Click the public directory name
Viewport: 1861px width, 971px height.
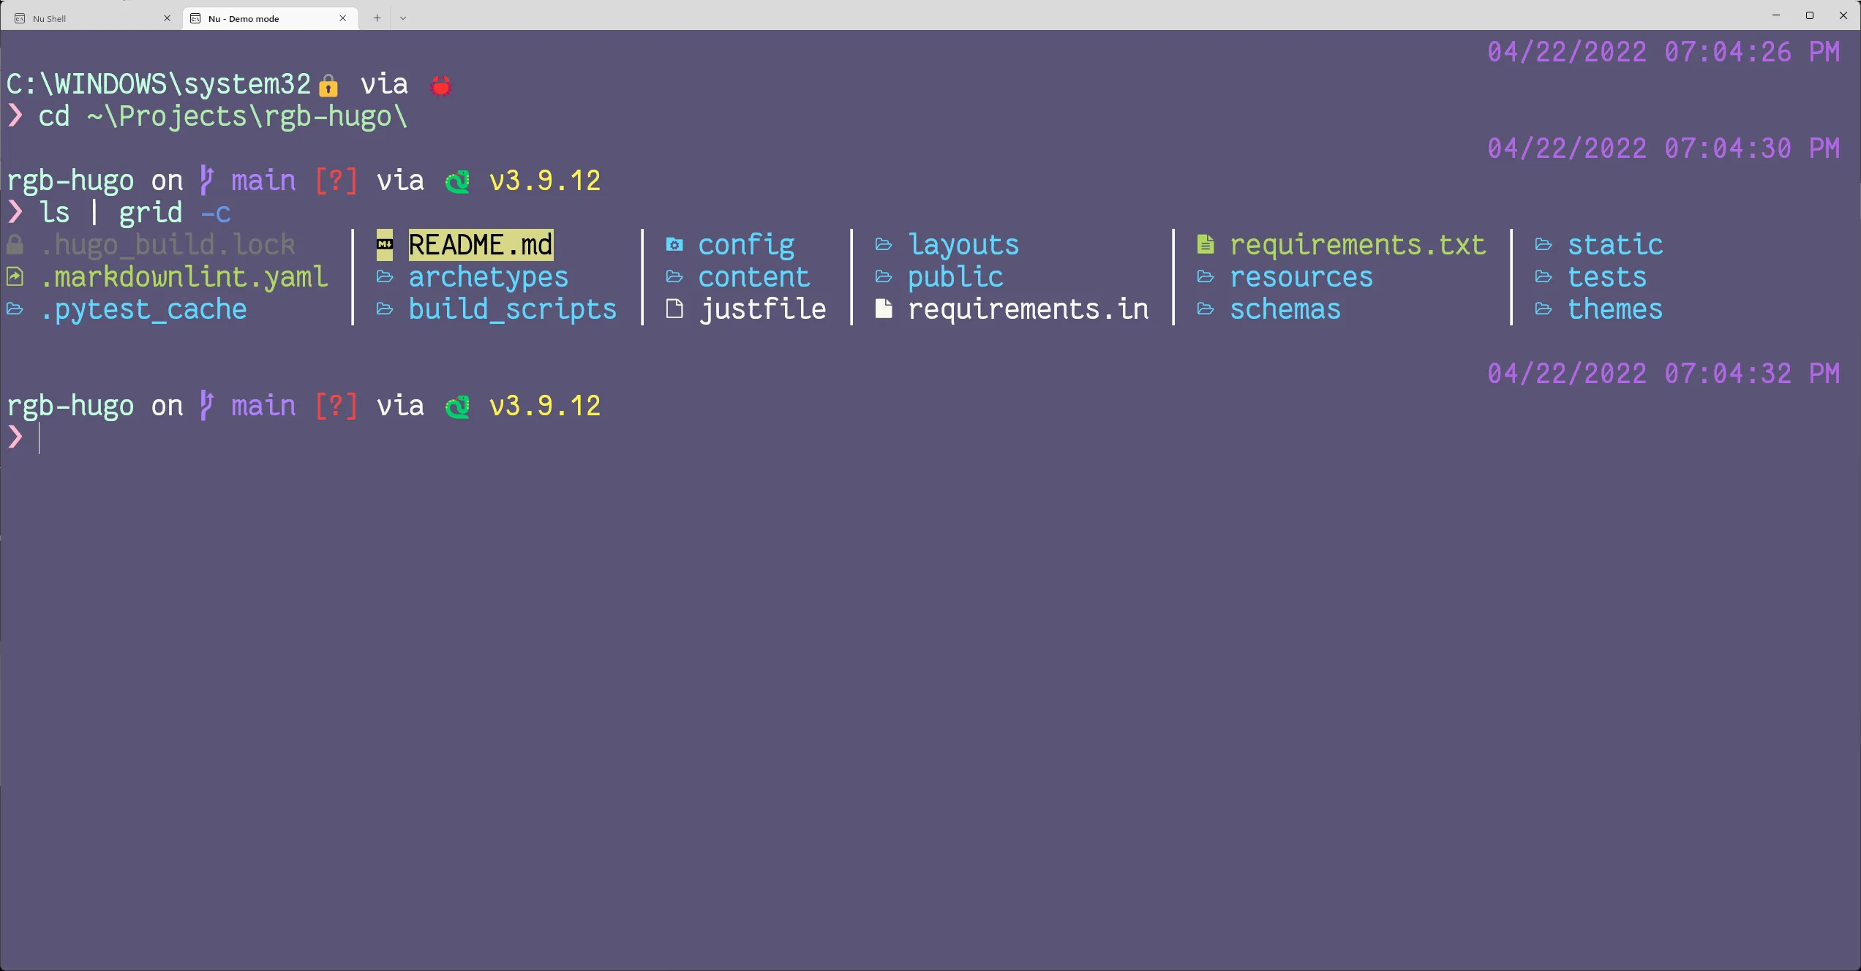[955, 277]
